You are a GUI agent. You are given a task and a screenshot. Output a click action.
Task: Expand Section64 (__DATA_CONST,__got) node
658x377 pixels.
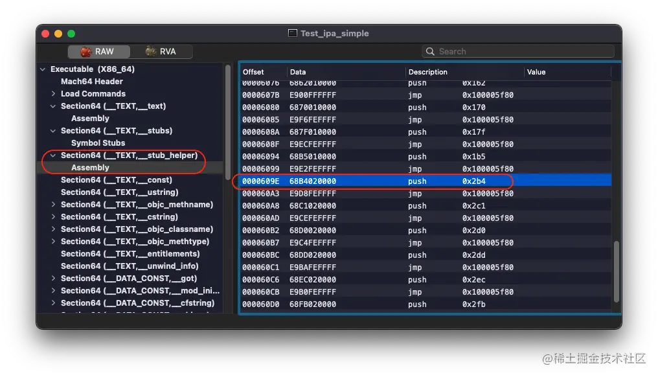[53, 279]
